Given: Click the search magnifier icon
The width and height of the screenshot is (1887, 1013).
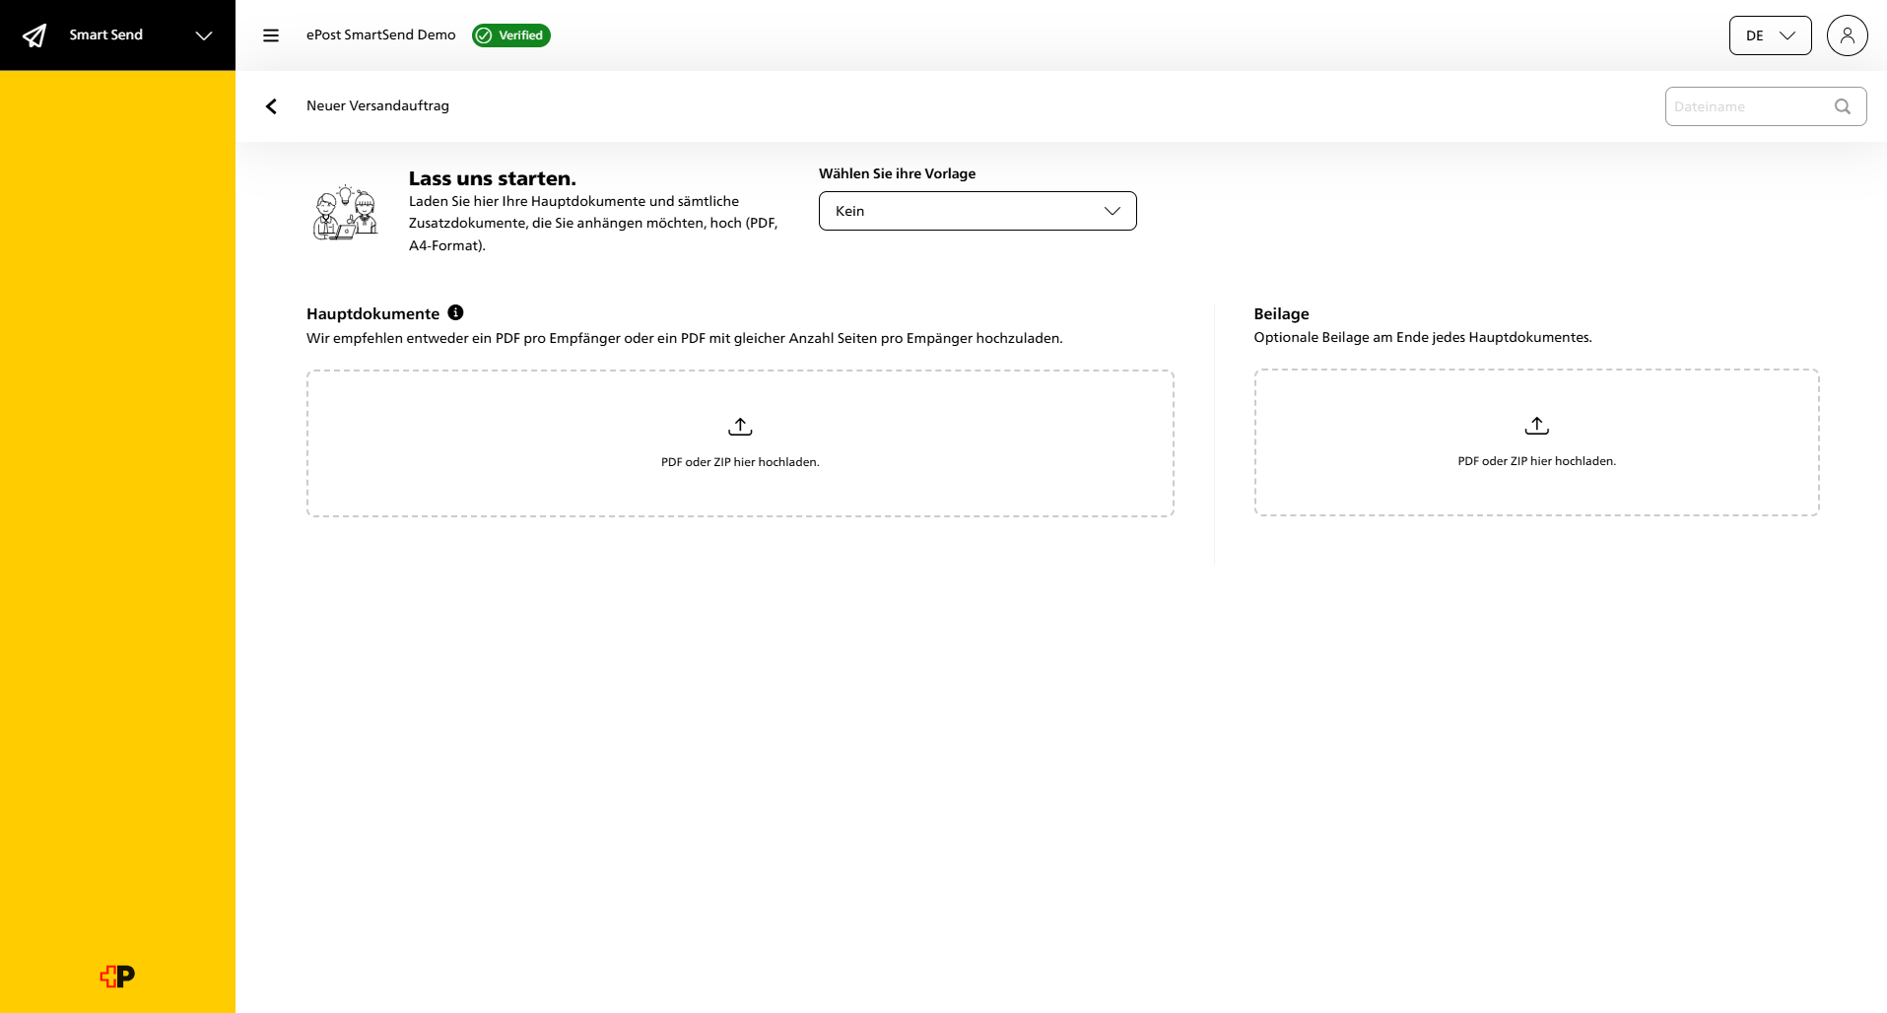Looking at the screenshot, I should point(1842,106).
